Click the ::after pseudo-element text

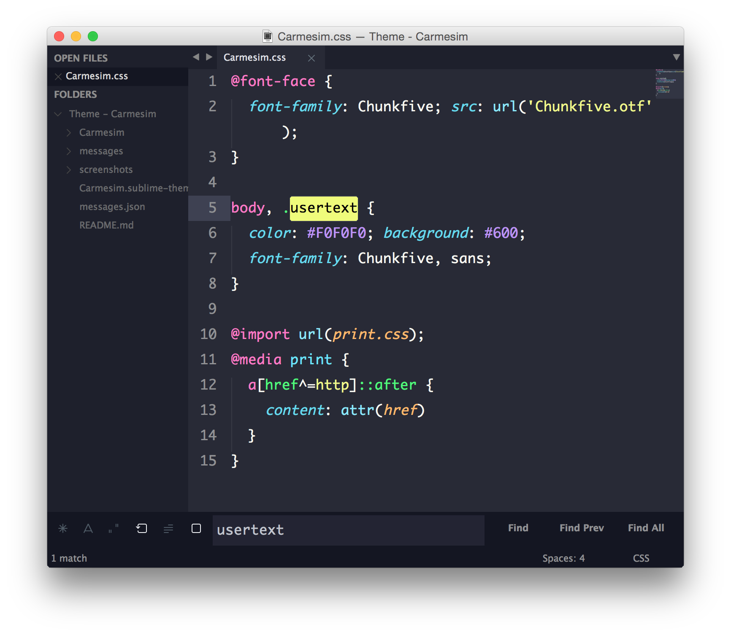coord(387,385)
